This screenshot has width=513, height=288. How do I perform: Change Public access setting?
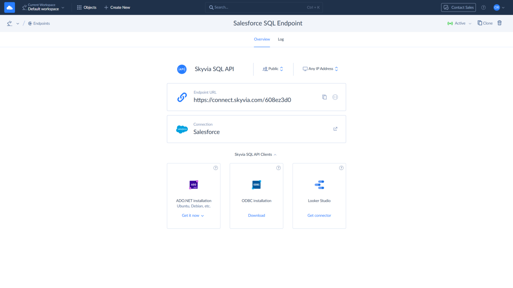point(273,69)
